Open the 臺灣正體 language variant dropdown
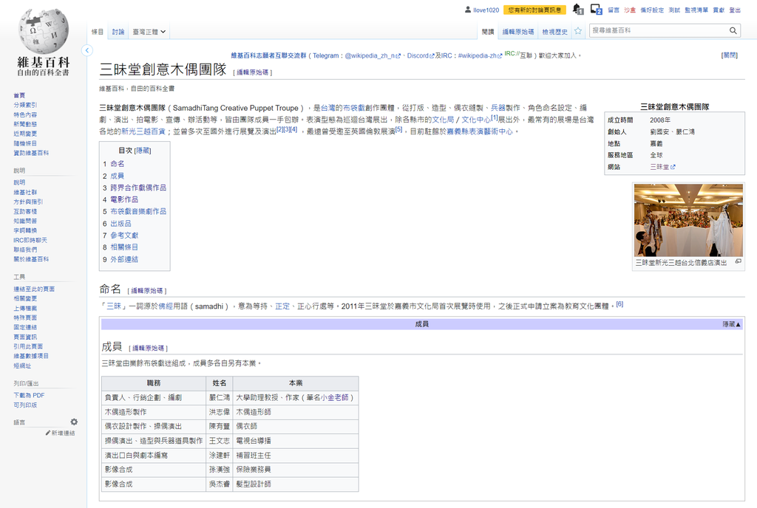Image resolution: width=757 pixels, height=508 pixels. coord(149,32)
